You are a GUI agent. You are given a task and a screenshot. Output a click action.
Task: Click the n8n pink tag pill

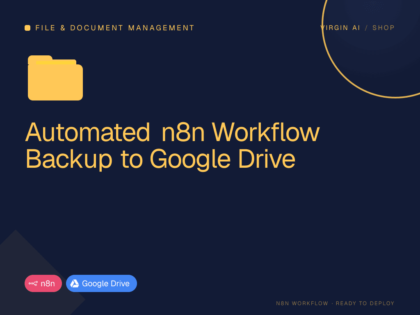click(x=43, y=283)
